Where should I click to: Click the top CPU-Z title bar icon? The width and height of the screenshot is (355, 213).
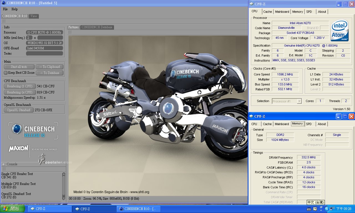[251, 4]
